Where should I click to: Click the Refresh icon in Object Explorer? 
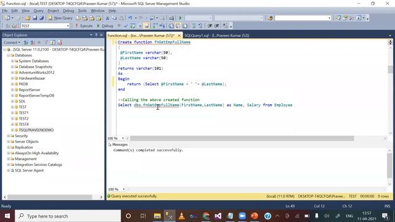tap(52, 43)
